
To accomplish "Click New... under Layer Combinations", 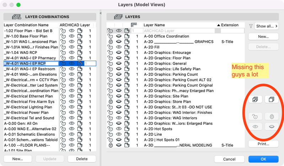I will point(18,159).
